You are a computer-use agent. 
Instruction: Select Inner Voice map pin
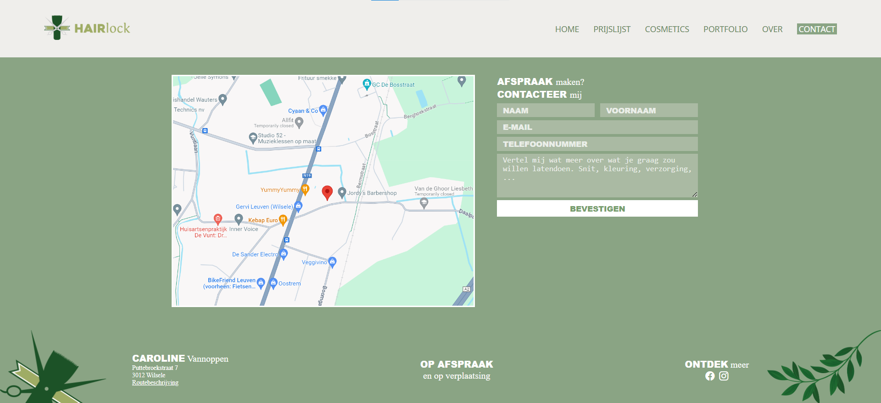point(239,219)
